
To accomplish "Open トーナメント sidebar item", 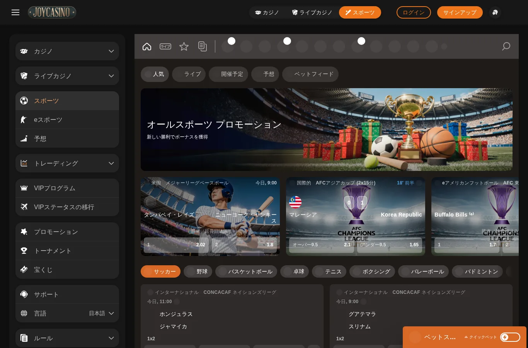I will (x=67, y=251).
